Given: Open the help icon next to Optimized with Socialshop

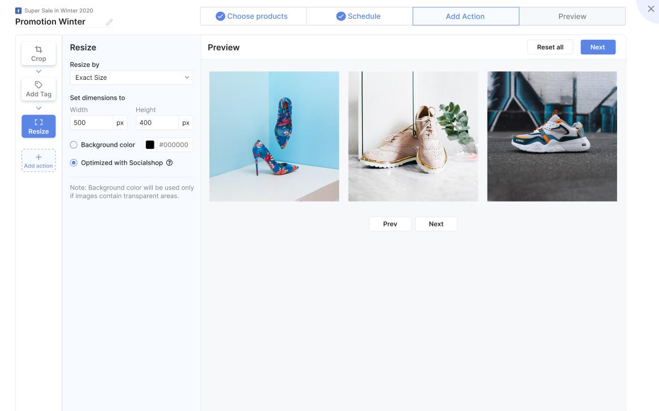Looking at the screenshot, I should pyautogui.click(x=169, y=163).
